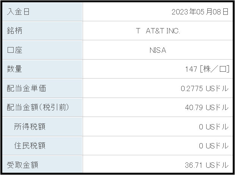The image size is (235, 175).
Task: Select the pre-tax amount 40.79 USドル
Action: pos(207,107)
